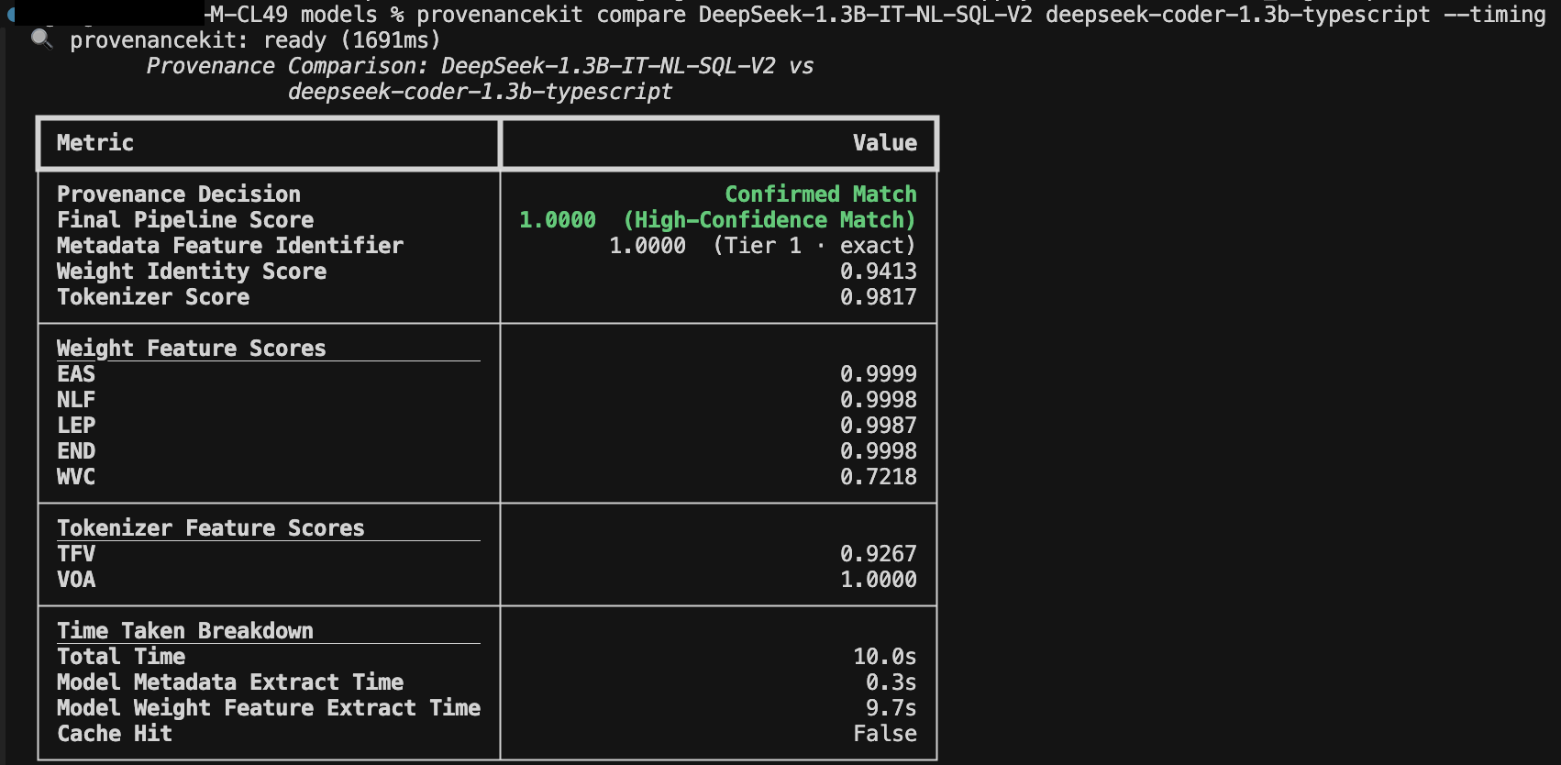The width and height of the screenshot is (1561, 765).
Task: Click the Total Time value 10.0s
Action: click(885, 657)
